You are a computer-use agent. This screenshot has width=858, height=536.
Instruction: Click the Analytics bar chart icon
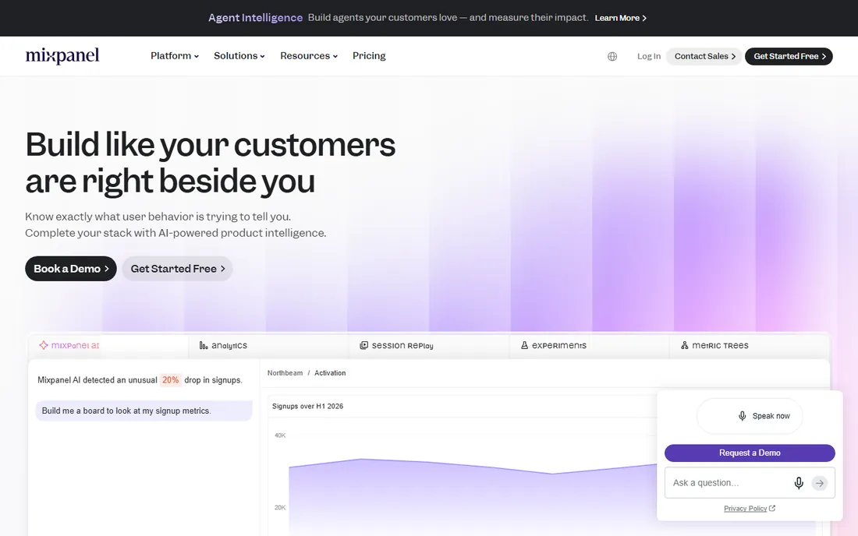pyautogui.click(x=204, y=345)
